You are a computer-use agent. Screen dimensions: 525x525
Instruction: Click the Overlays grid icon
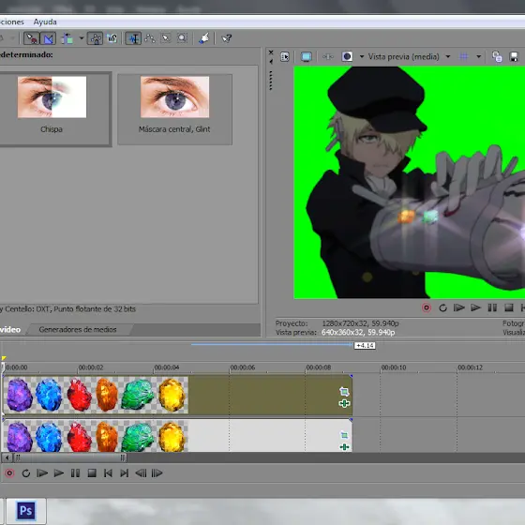coord(464,56)
